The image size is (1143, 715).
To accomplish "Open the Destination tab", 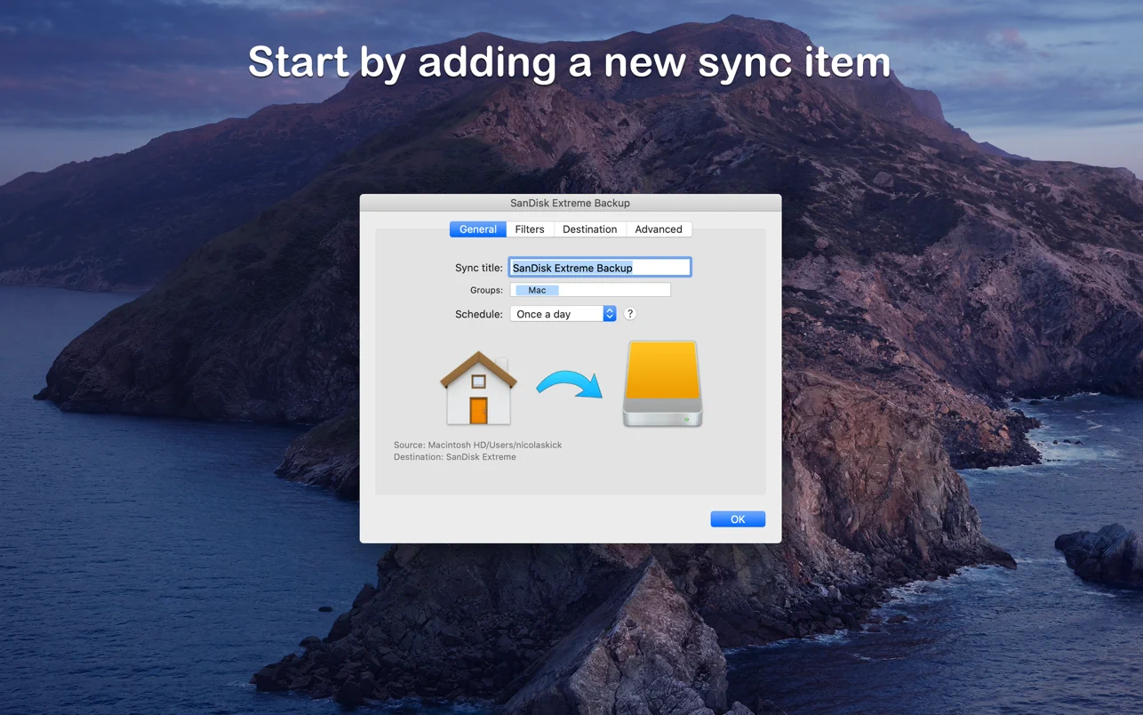I will pyautogui.click(x=589, y=229).
